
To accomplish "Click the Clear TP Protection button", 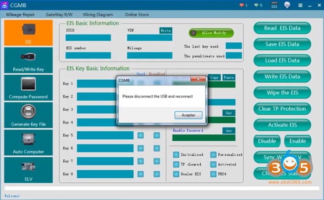I will 282,109.
